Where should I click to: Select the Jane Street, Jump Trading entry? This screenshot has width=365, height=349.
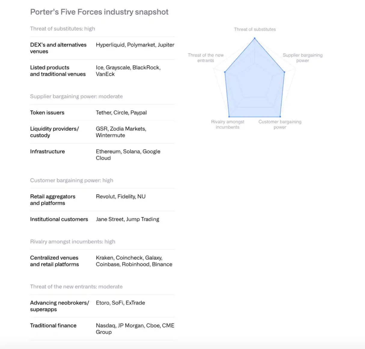(127, 219)
